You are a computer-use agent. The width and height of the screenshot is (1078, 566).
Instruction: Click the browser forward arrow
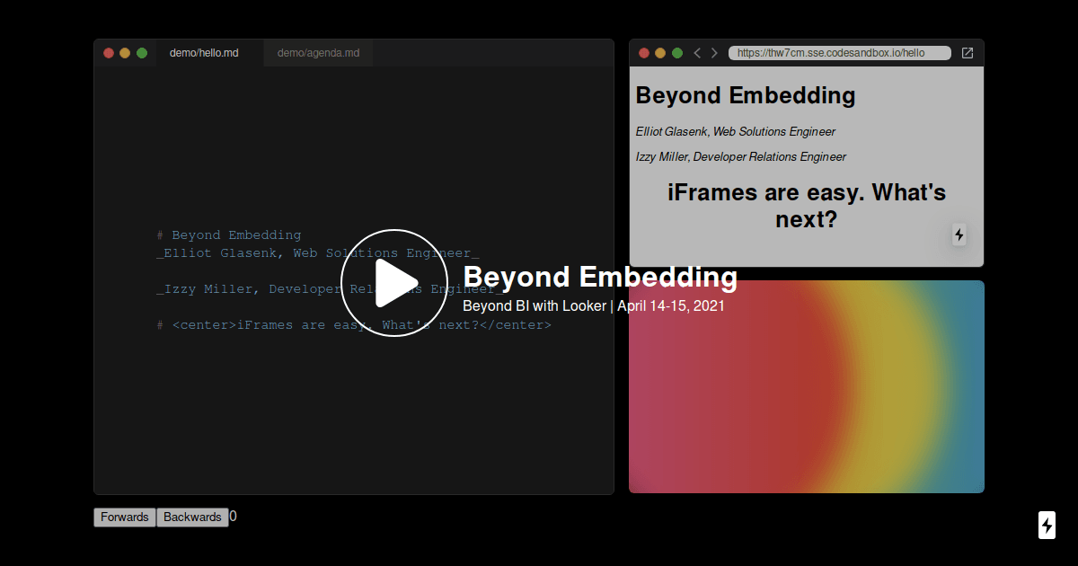tap(714, 53)
